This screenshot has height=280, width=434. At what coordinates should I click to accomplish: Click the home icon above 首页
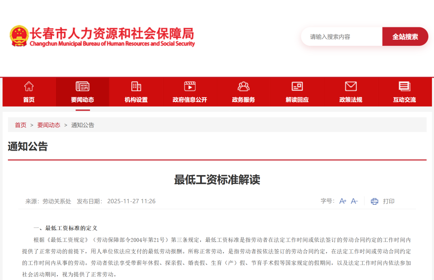(29, 86)
